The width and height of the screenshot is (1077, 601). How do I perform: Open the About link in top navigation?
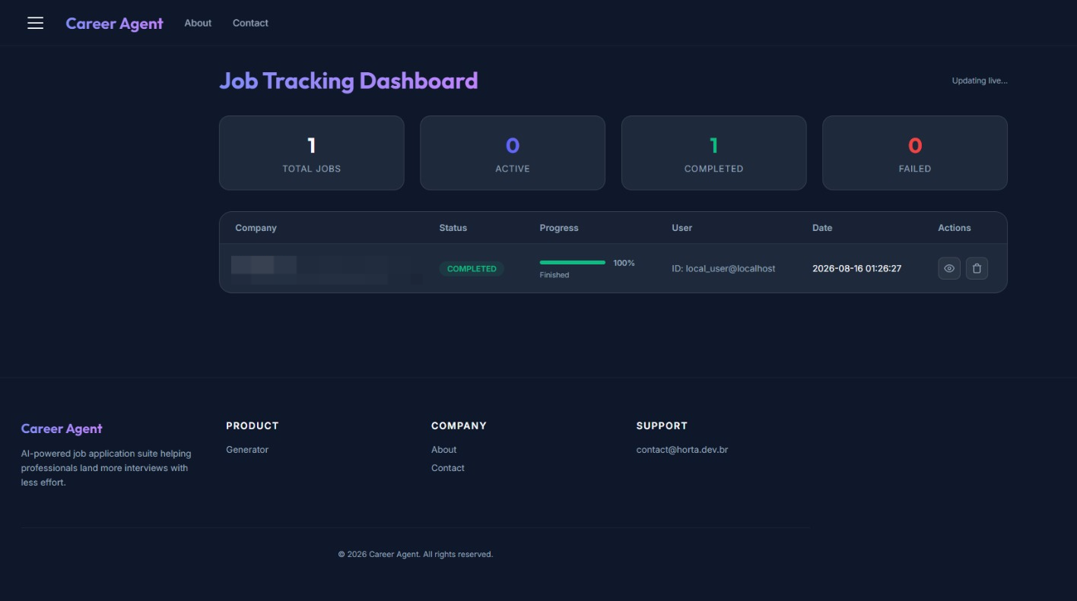[198, 23]
